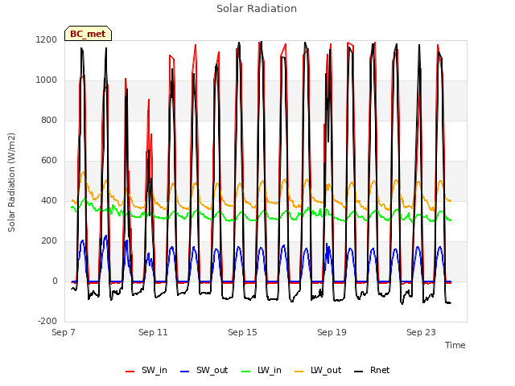
Task: Click x-axis tick Sep 11
Action: click(153, 332)
